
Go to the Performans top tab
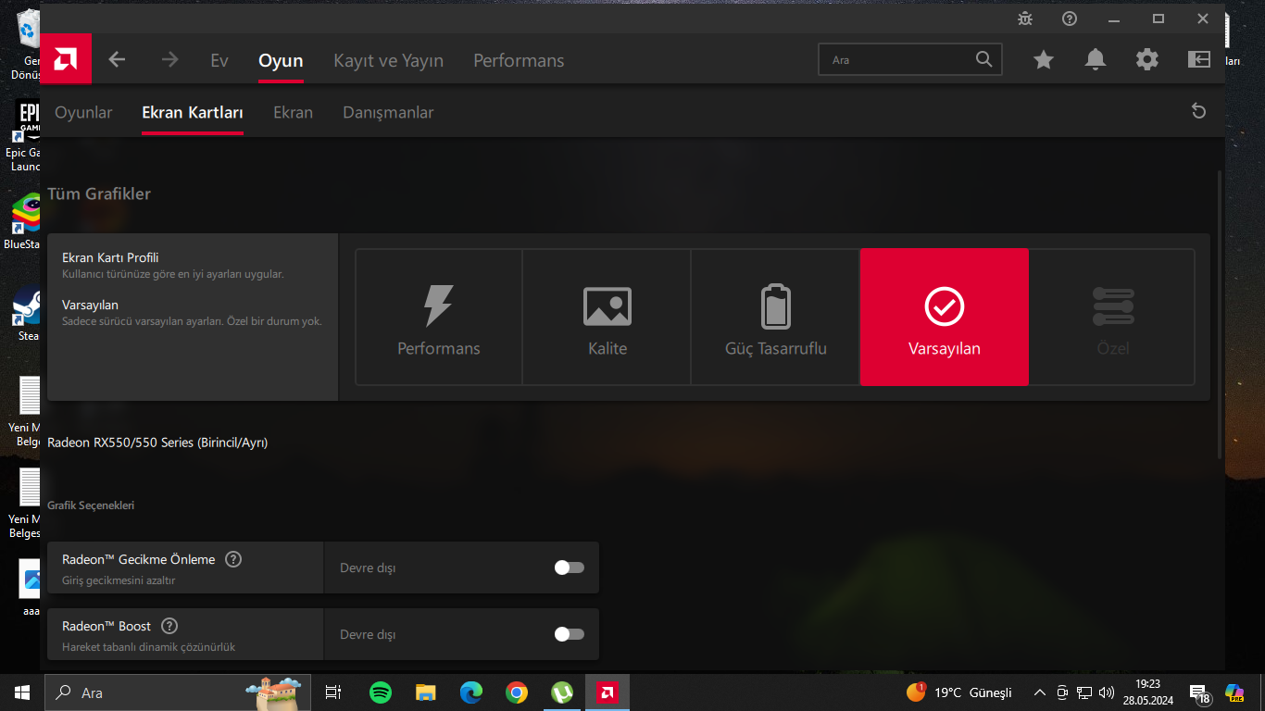point(519,60)
